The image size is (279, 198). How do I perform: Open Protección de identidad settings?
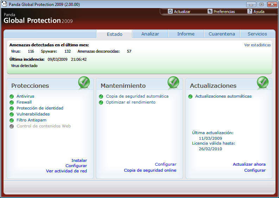tap(40, 108)
